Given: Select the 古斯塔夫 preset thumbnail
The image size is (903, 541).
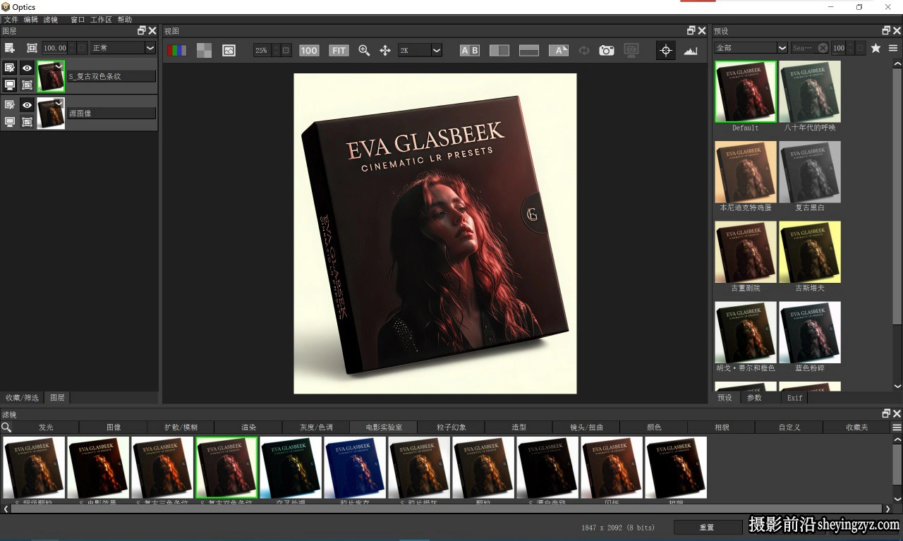Looking at the screenshot, I should pyautogui.click(x=810, y=253).
